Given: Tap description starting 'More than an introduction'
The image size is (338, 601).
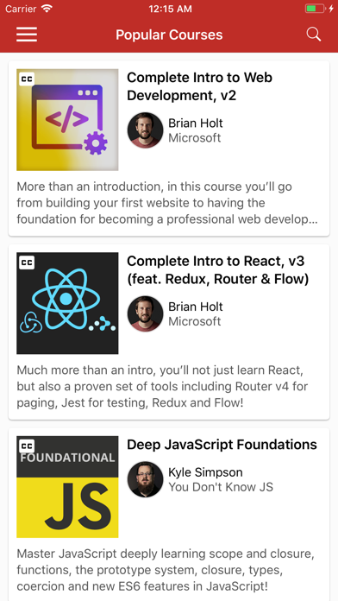Looking at the screenshot, I should click(x=167, y=203).
